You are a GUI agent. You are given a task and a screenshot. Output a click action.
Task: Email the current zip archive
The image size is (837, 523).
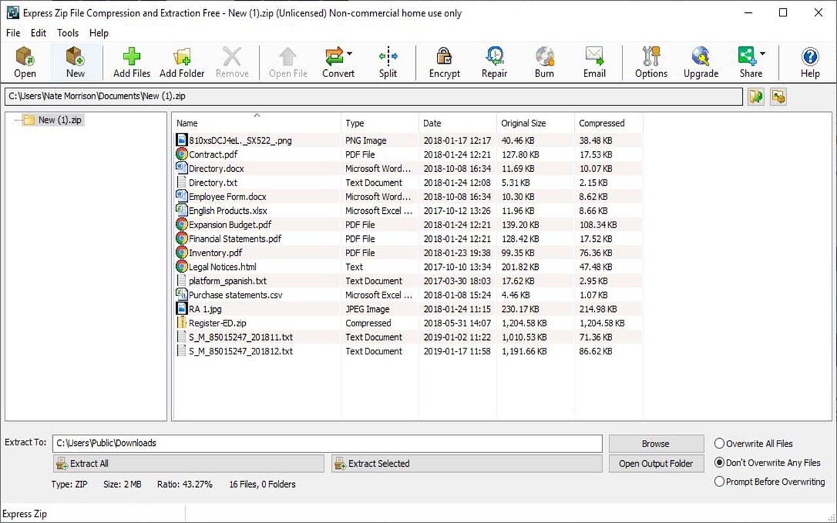pyautogui.click(x=594, y=62)
